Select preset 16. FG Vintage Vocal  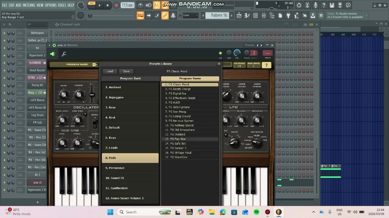pyautogui.click(x=190, y=153)
